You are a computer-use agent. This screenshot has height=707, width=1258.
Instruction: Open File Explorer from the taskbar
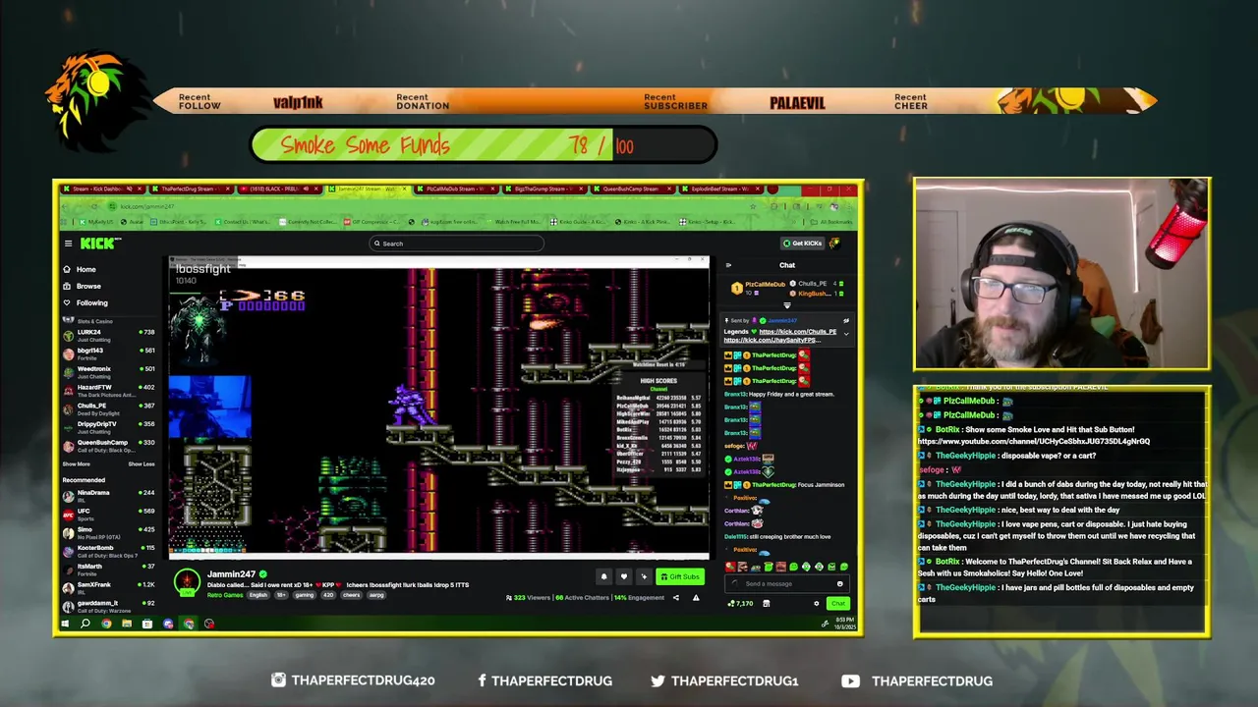pos(127,624)
